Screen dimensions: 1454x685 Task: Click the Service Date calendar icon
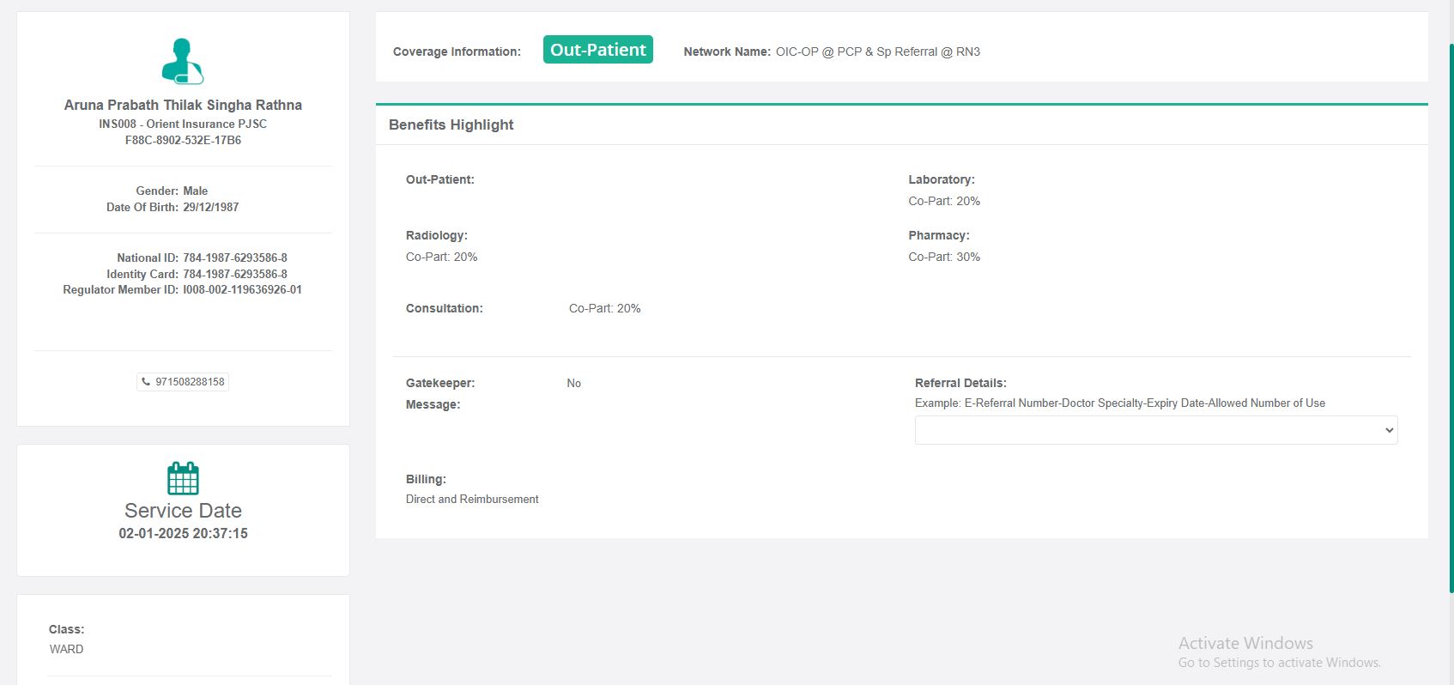tap(183, 478)
